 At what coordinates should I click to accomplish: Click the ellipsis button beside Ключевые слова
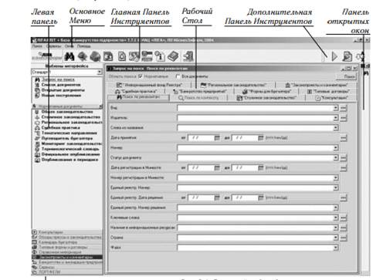point(343,218)
